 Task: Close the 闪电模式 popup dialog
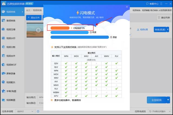coord(127,7)
